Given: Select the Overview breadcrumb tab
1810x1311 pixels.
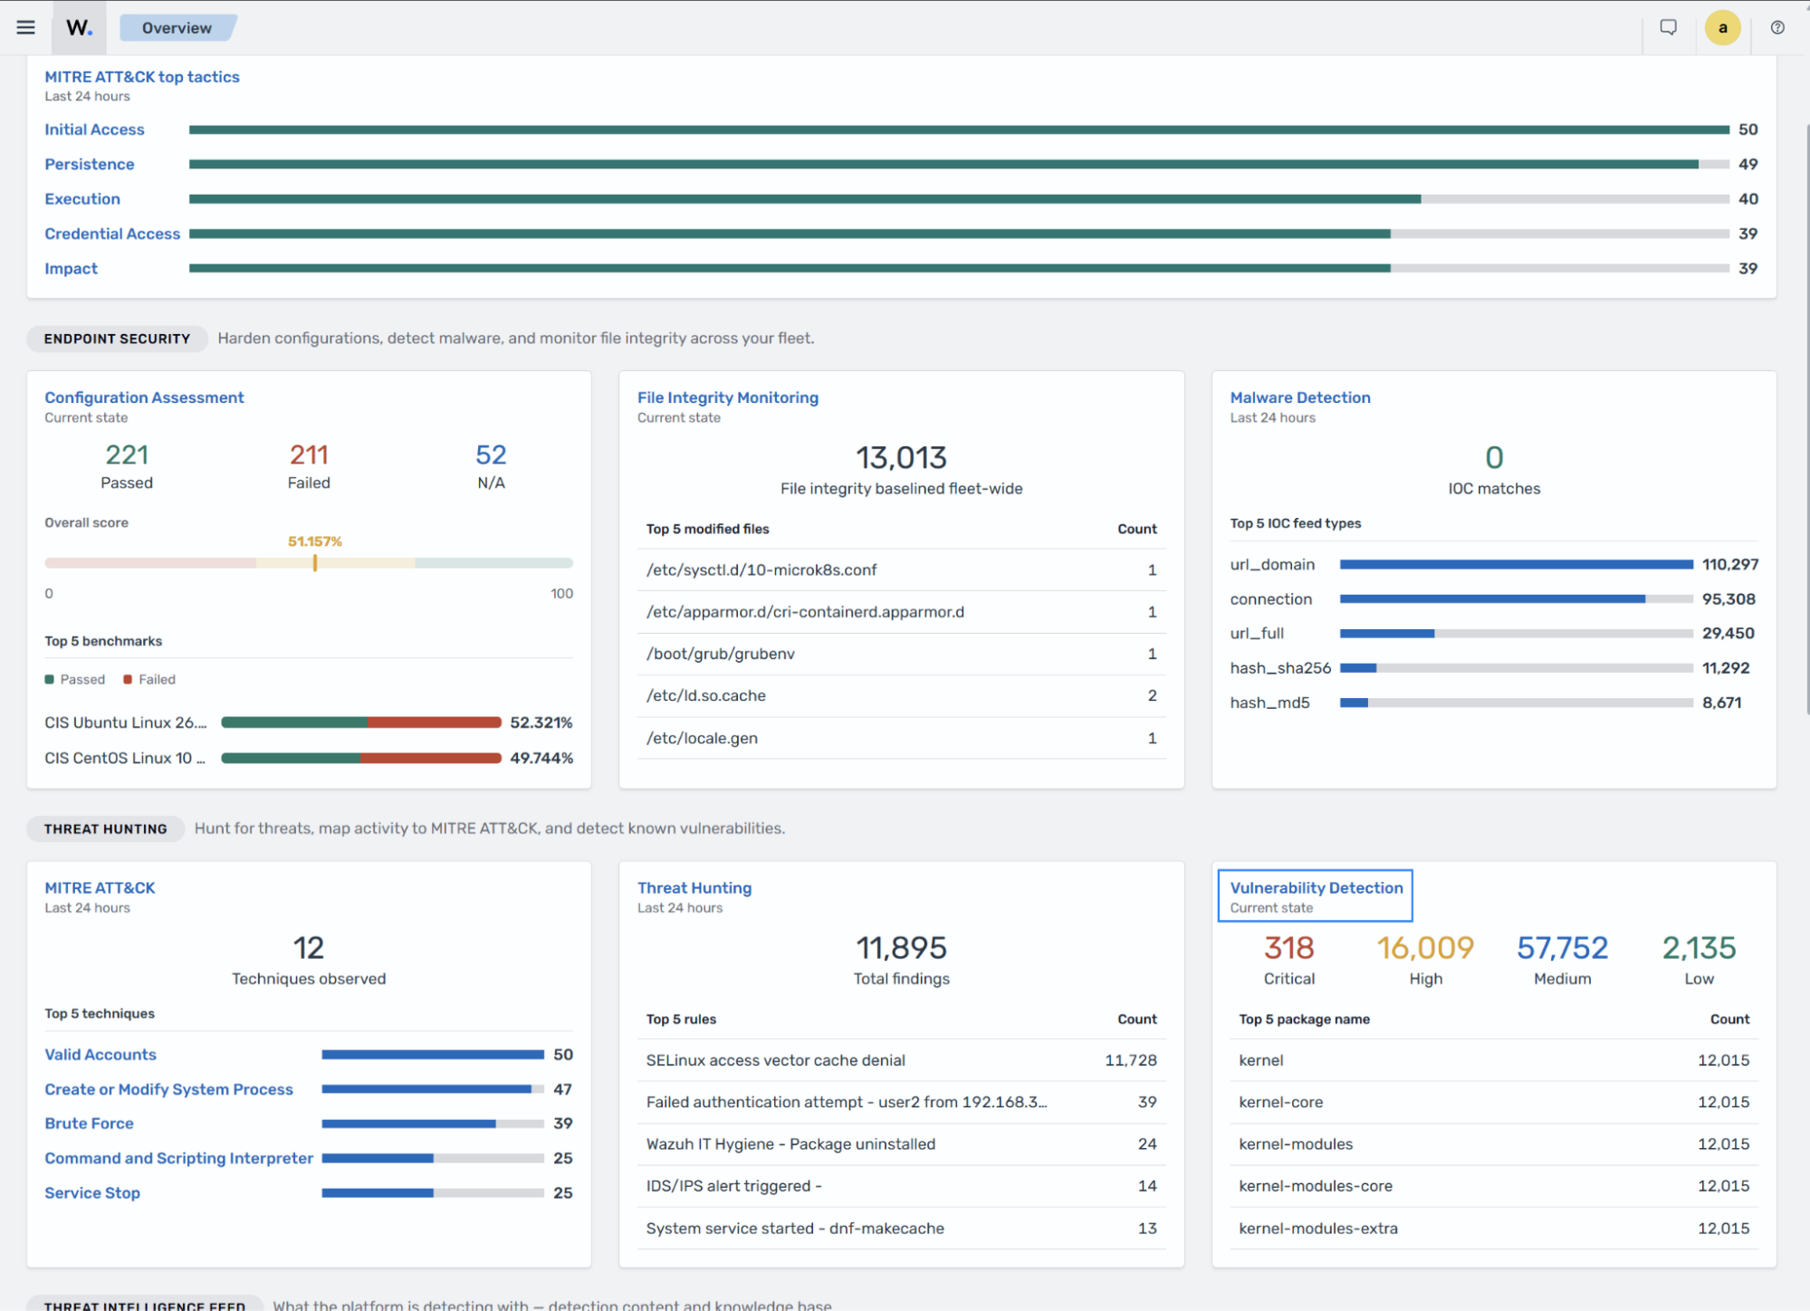Looking at the screenshot, I should (177, 27).
